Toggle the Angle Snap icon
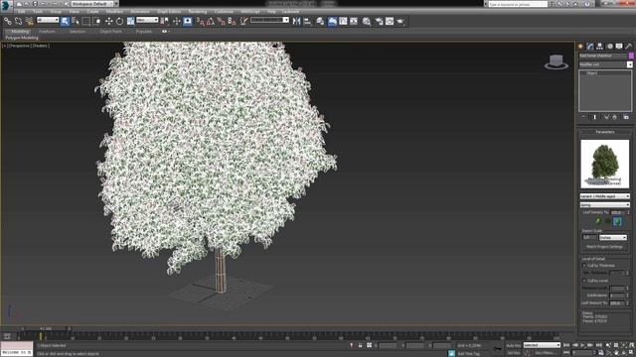Image resolution: width=636 pixels, height=357 pixels. pos(211,21)
